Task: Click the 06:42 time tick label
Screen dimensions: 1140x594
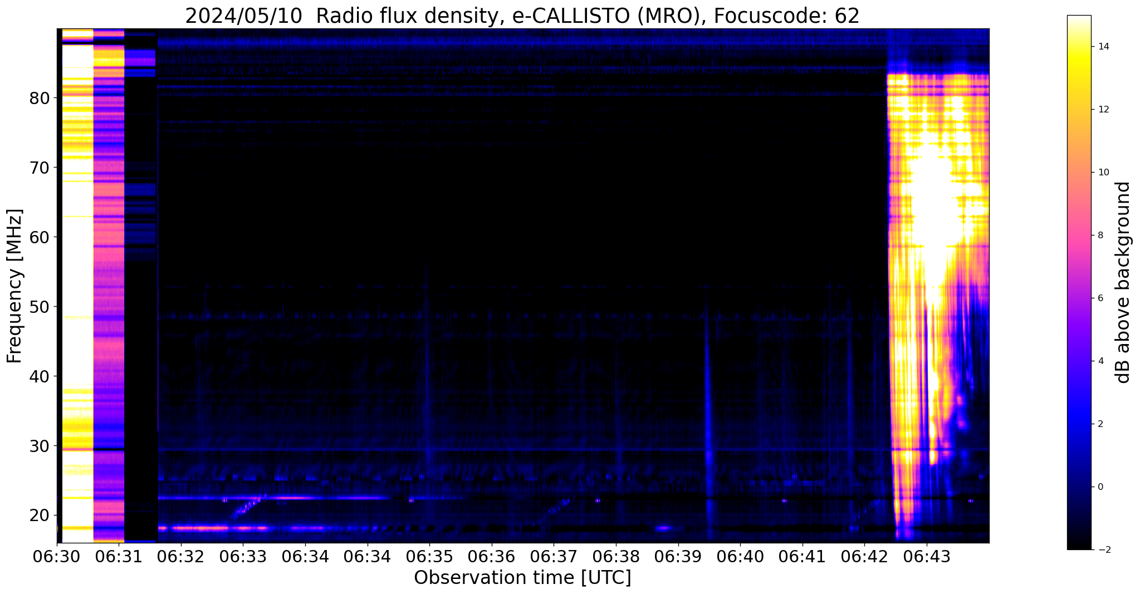Action: [x=864, y=557]
